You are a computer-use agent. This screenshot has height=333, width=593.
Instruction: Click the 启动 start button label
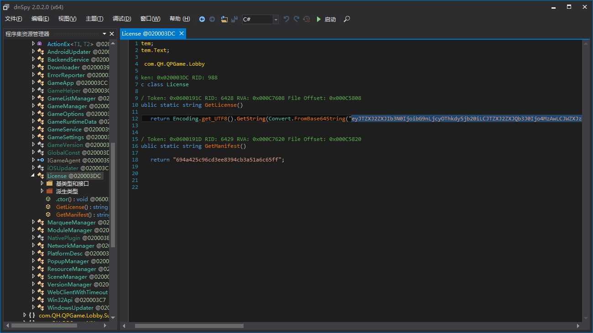coord(330,19)
